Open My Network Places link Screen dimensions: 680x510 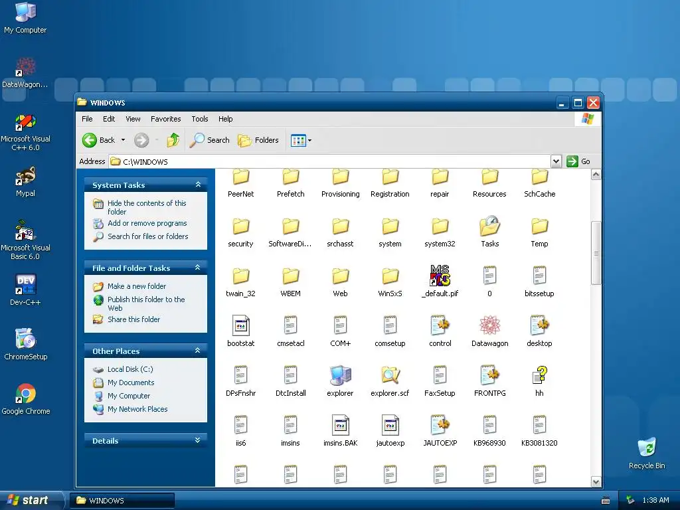(x=137, y=409)
